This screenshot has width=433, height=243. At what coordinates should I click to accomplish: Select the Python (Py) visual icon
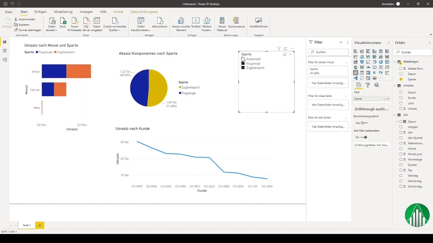click(x=381, y=73)
